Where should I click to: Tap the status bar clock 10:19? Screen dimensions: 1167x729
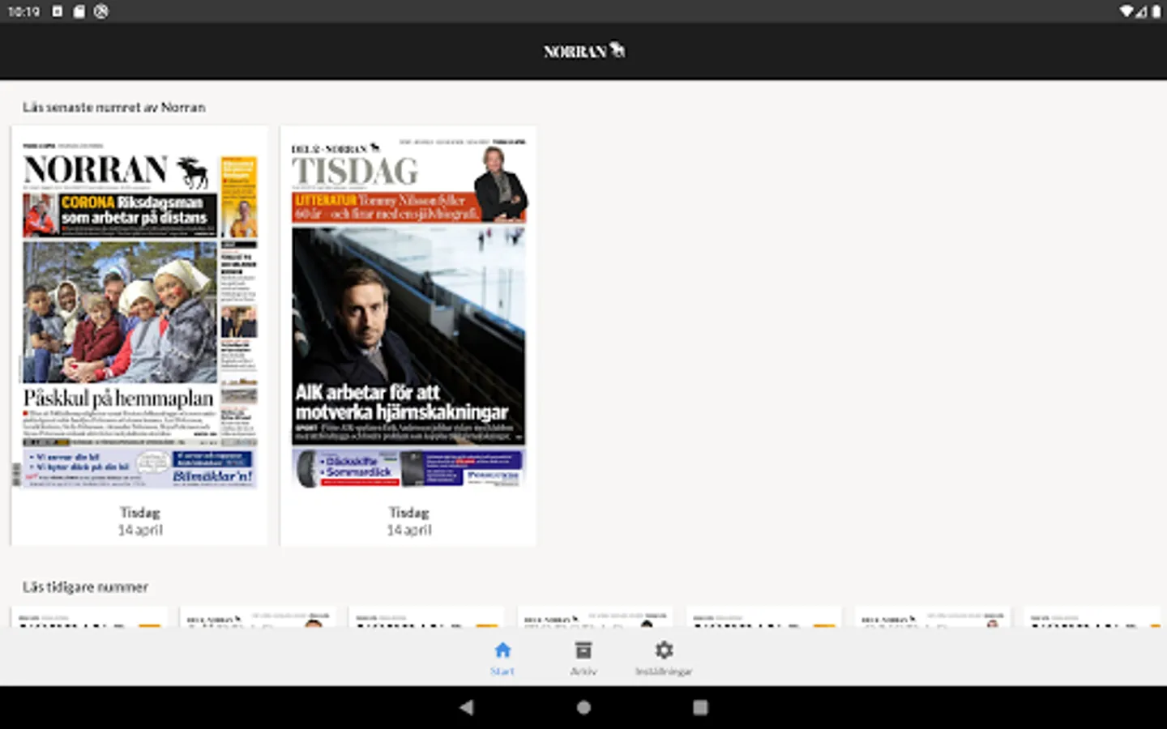point(24,11)
